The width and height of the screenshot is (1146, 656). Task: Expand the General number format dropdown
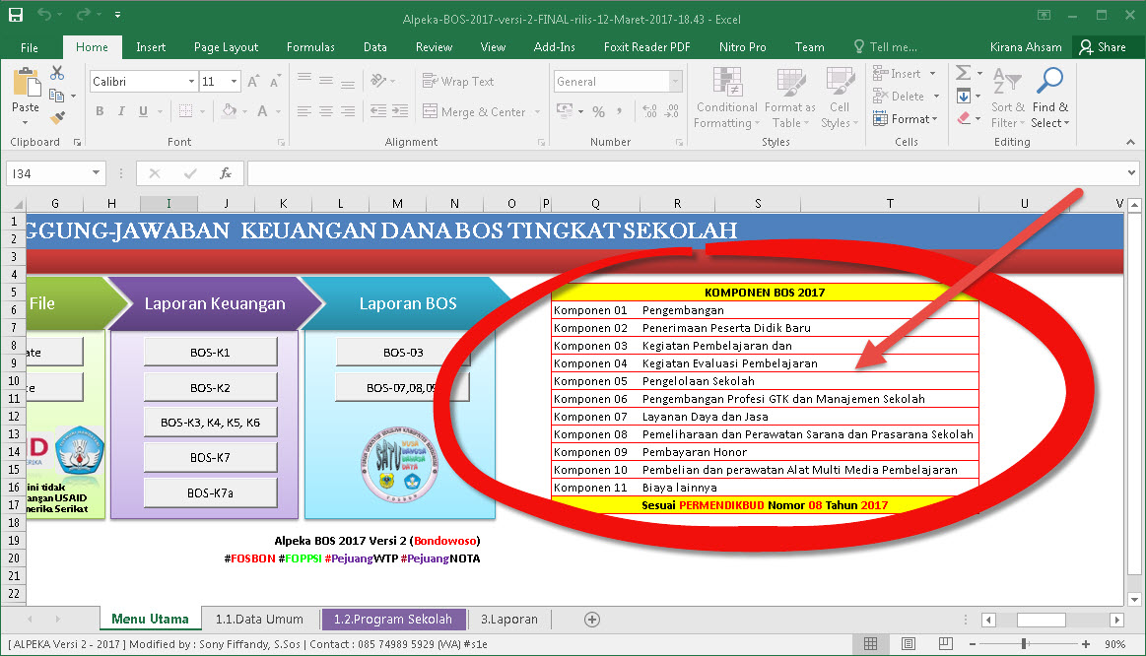[x=675, y=81]
